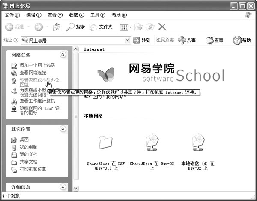The width and height of the screenshot is (257, 201).
Task: Click View workgroup computers (查看工作组计算机)
Action: pos(37,101)
